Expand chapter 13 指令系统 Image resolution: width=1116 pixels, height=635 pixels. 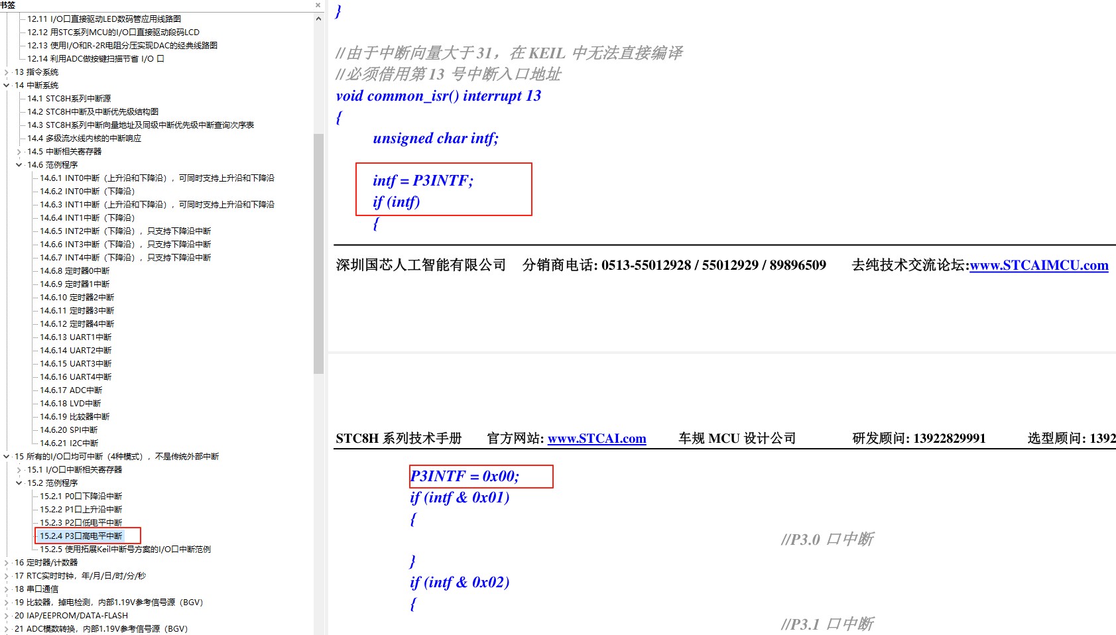pos(7,72)
